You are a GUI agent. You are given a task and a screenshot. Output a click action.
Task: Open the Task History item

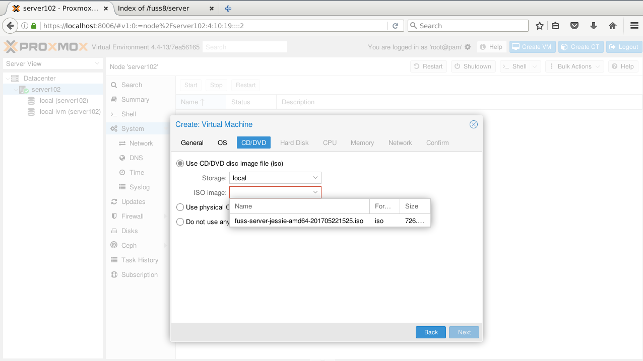tap(140, 260)
